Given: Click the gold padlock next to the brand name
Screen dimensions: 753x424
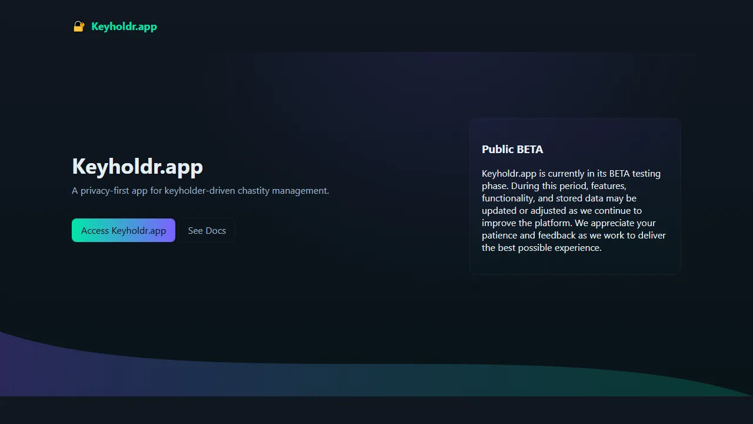Looking at the screenshot, I should pyautogui.click(x=79, y=26).
